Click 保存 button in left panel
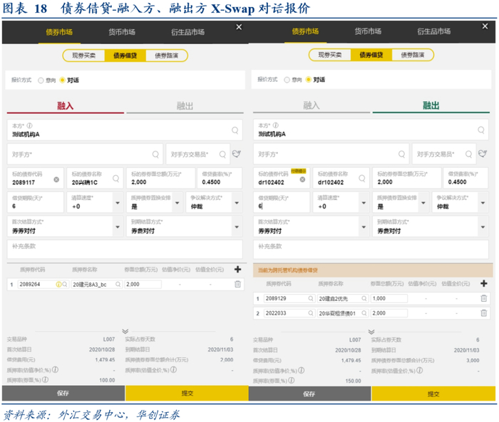The image size is (499, 422). 63,394
